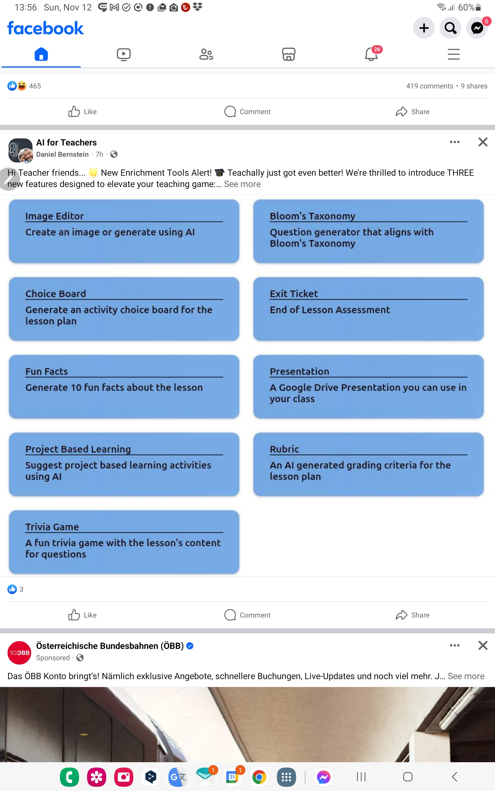Switch to the Video tab
This screenshot has height=791, width=495.
124,54
